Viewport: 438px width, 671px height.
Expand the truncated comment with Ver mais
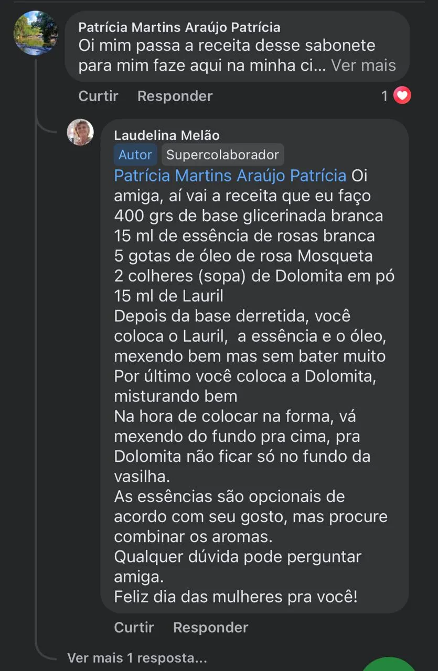point(363,66)
